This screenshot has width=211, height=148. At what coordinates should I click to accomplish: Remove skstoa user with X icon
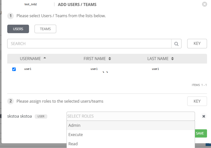coord(204,116)
